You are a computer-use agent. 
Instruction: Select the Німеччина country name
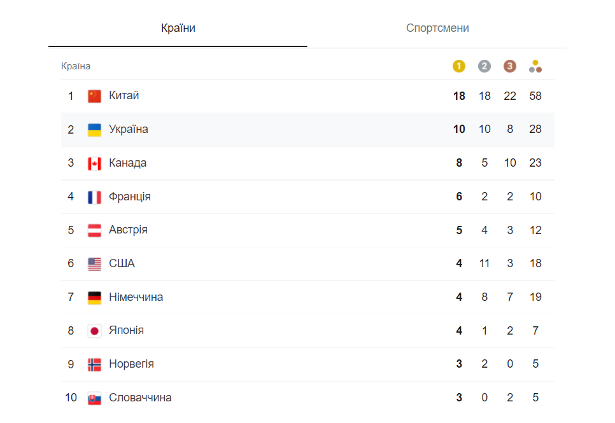coord(136,297)
